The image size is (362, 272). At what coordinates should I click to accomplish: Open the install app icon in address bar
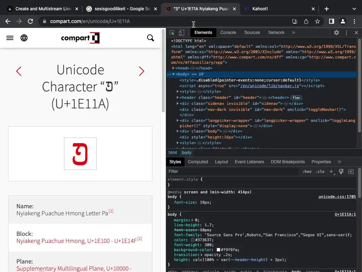(294, 21)
